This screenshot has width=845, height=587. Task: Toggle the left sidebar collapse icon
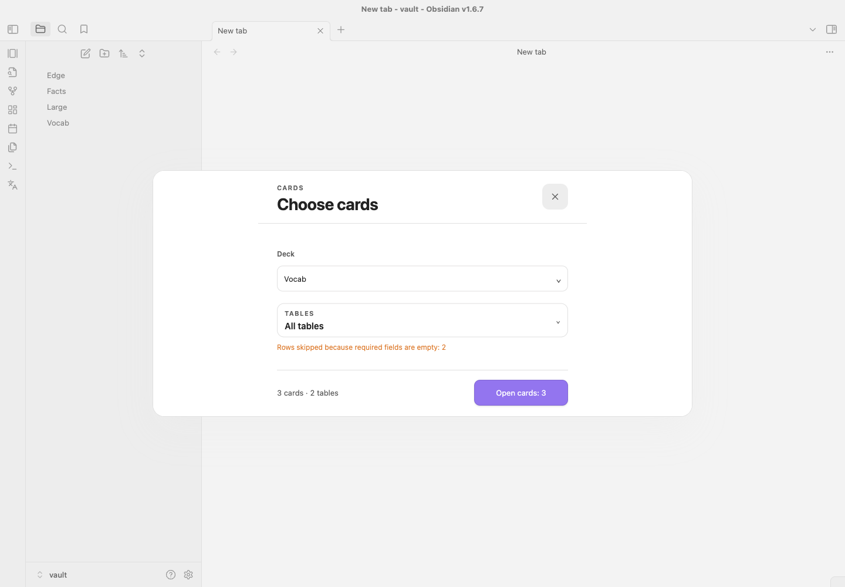[13, 29]
